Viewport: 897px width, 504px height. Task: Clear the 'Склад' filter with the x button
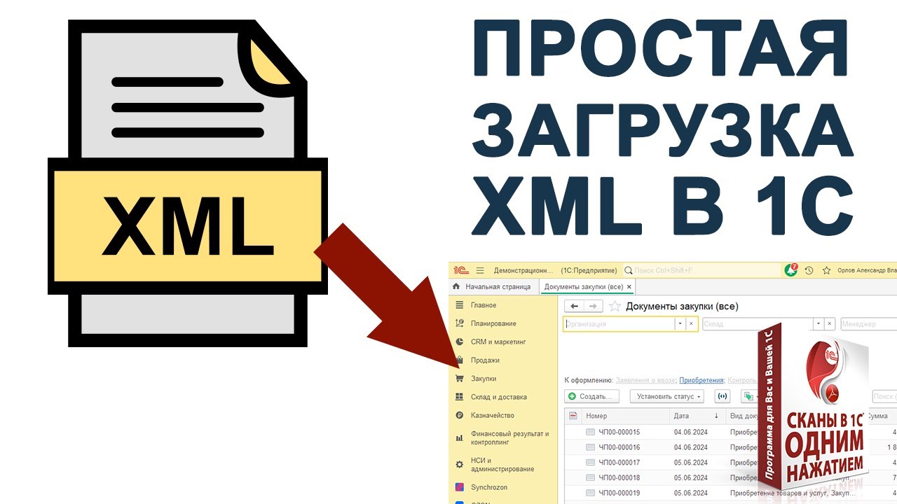coord(830,324)
